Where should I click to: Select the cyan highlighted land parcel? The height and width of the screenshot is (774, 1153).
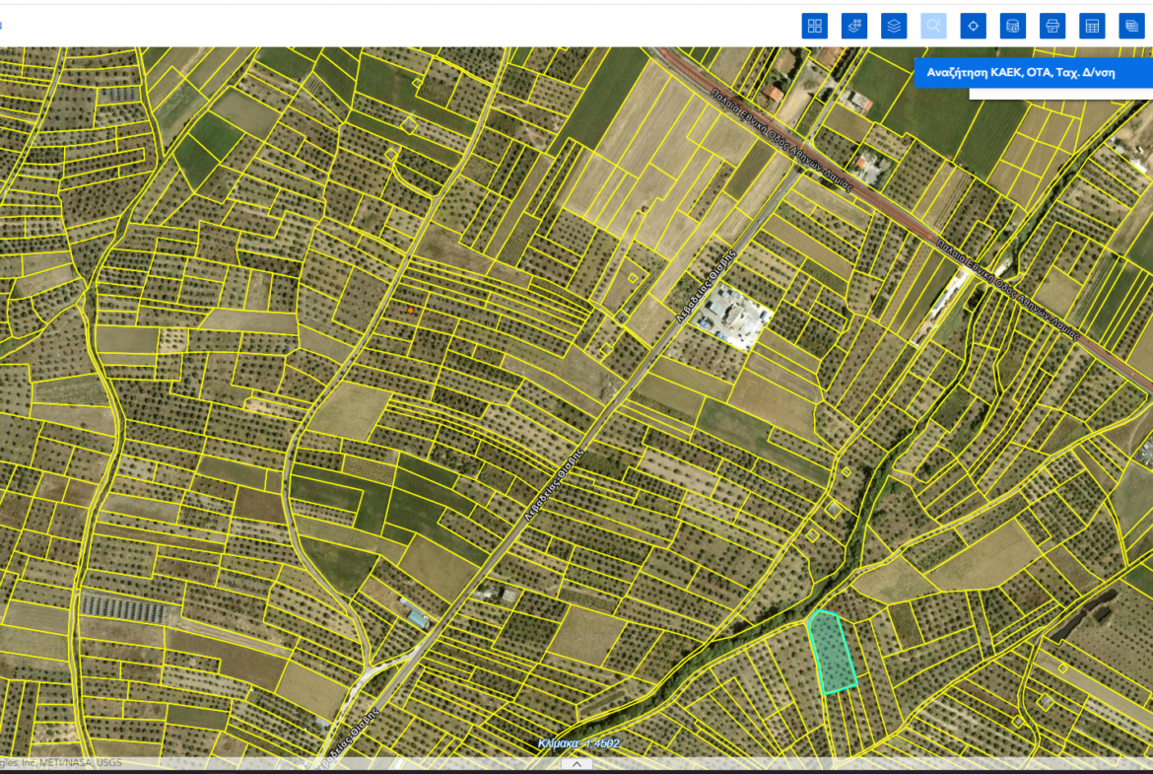832,652
